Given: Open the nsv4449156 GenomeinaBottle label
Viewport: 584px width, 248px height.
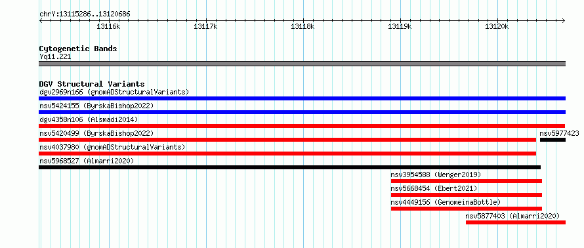Looking at the screenshot, I should point(446,202).
